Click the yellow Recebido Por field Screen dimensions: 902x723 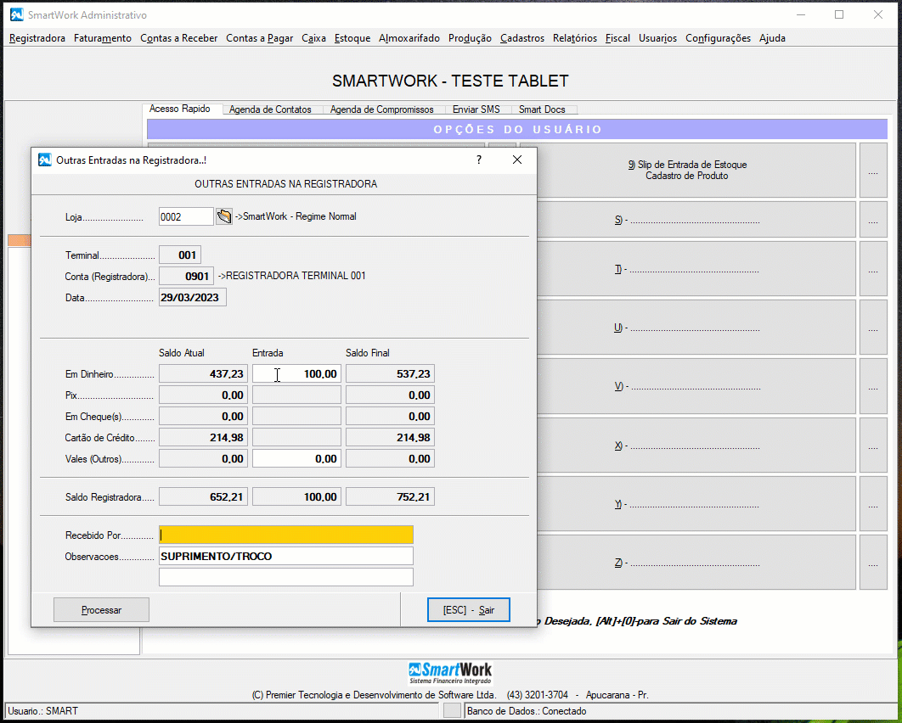(286, 535)
